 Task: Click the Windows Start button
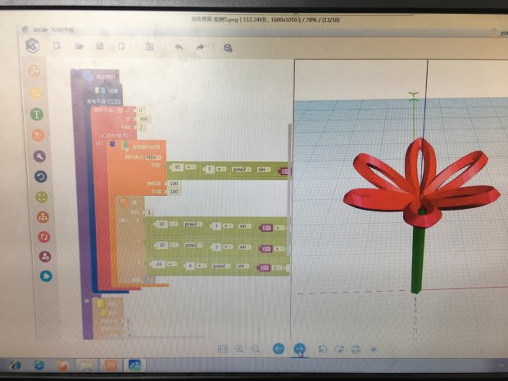click(x=13, y=365)
